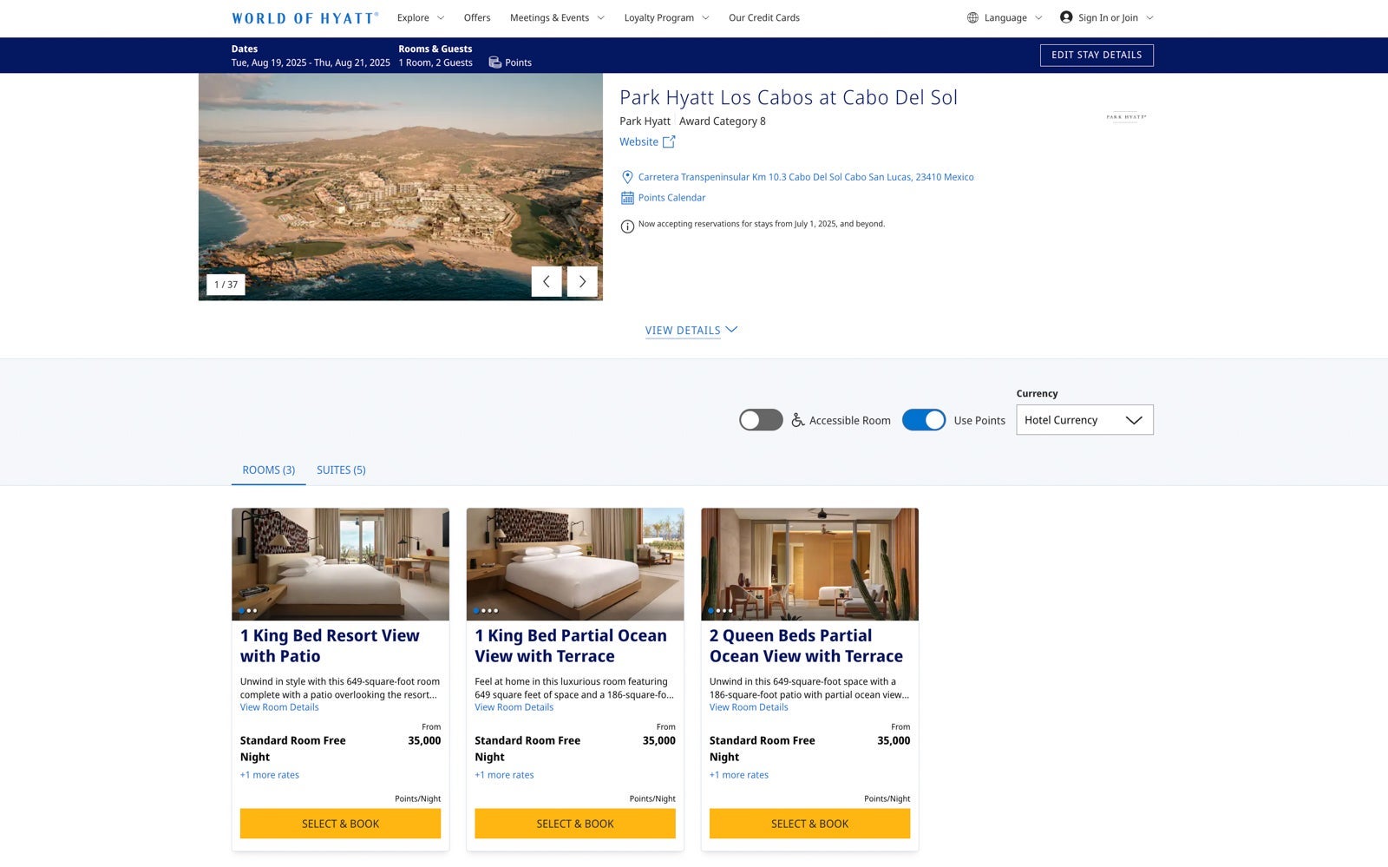Click the Award Category 8 label
The image size is (1388, 867).
723,122
